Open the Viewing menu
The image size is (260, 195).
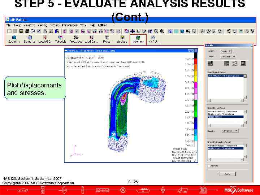tap(42, 25)
